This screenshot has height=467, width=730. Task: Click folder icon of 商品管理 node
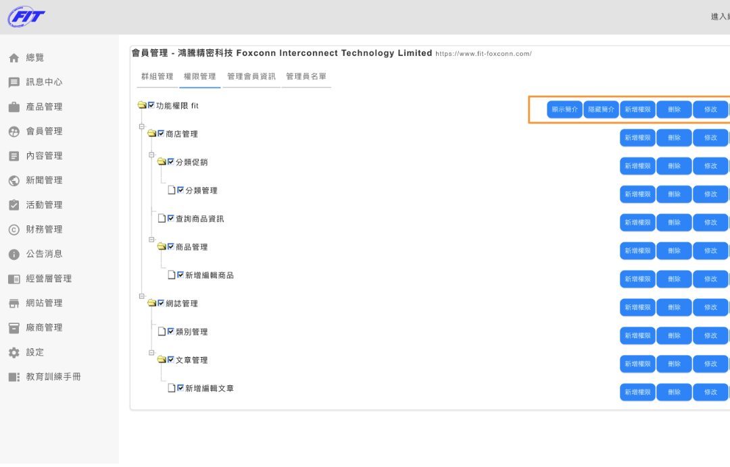[162, 246]
